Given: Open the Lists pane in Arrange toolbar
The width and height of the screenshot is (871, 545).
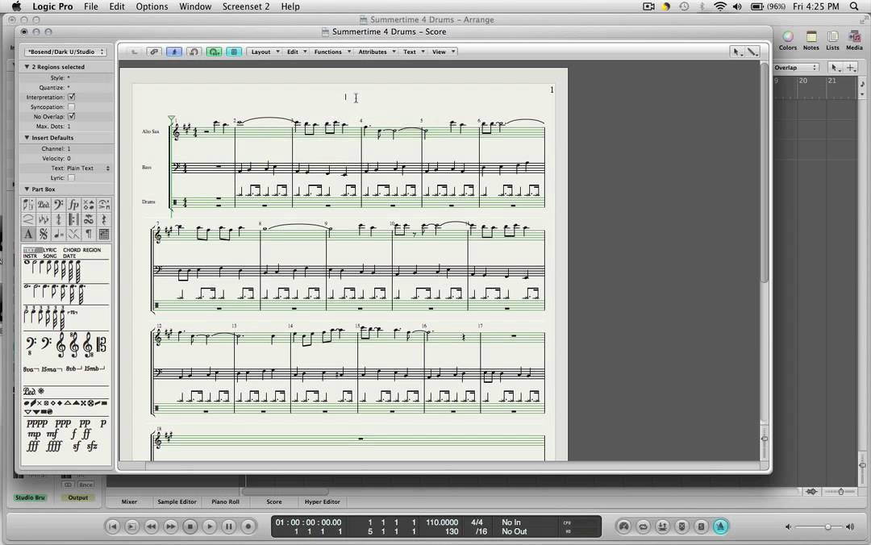Looking at the screenshot, I should (x=832, y=40).
